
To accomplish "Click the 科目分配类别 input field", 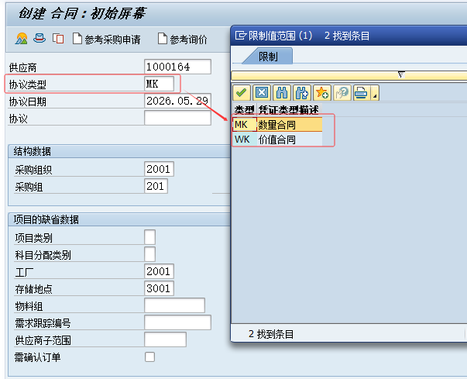I will click(149, 254).
